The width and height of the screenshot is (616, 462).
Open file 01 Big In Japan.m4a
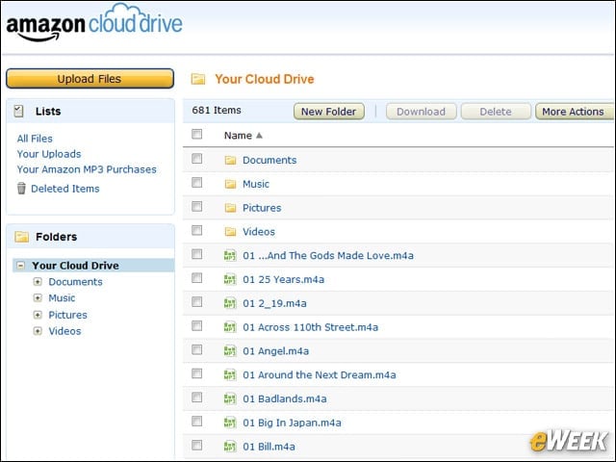click(292, 423)
